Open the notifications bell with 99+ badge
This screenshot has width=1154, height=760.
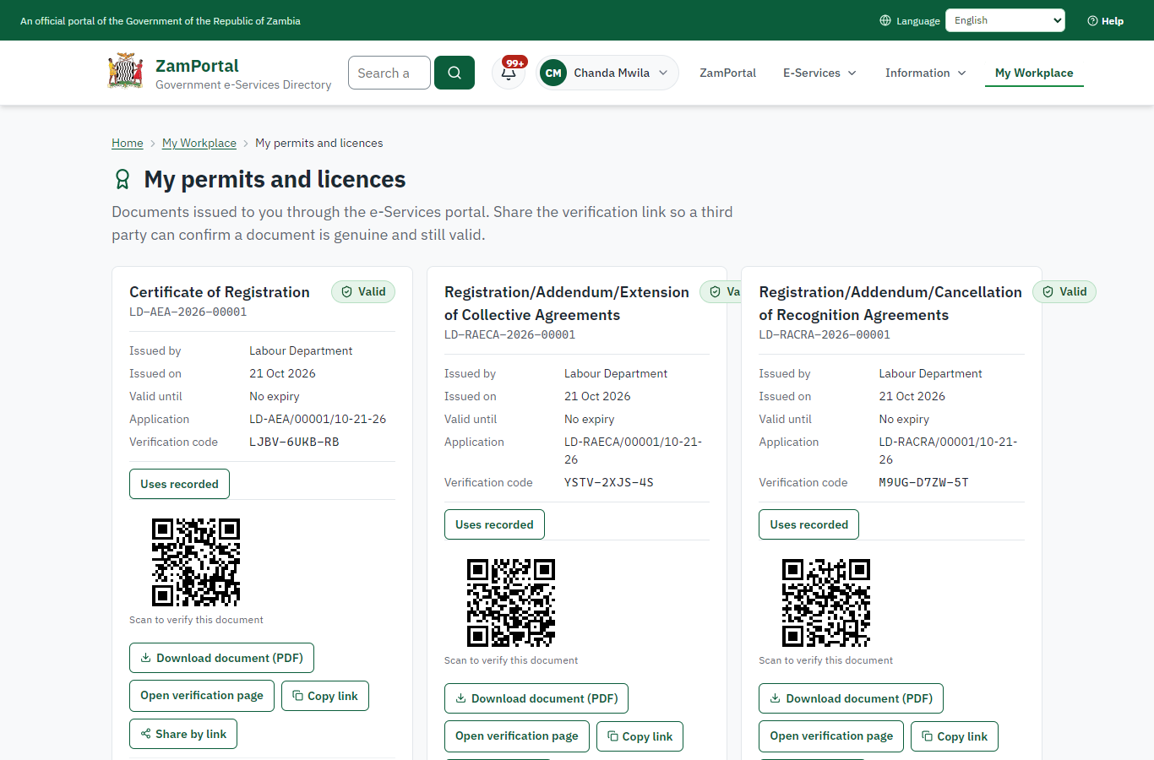click(509, 73)
